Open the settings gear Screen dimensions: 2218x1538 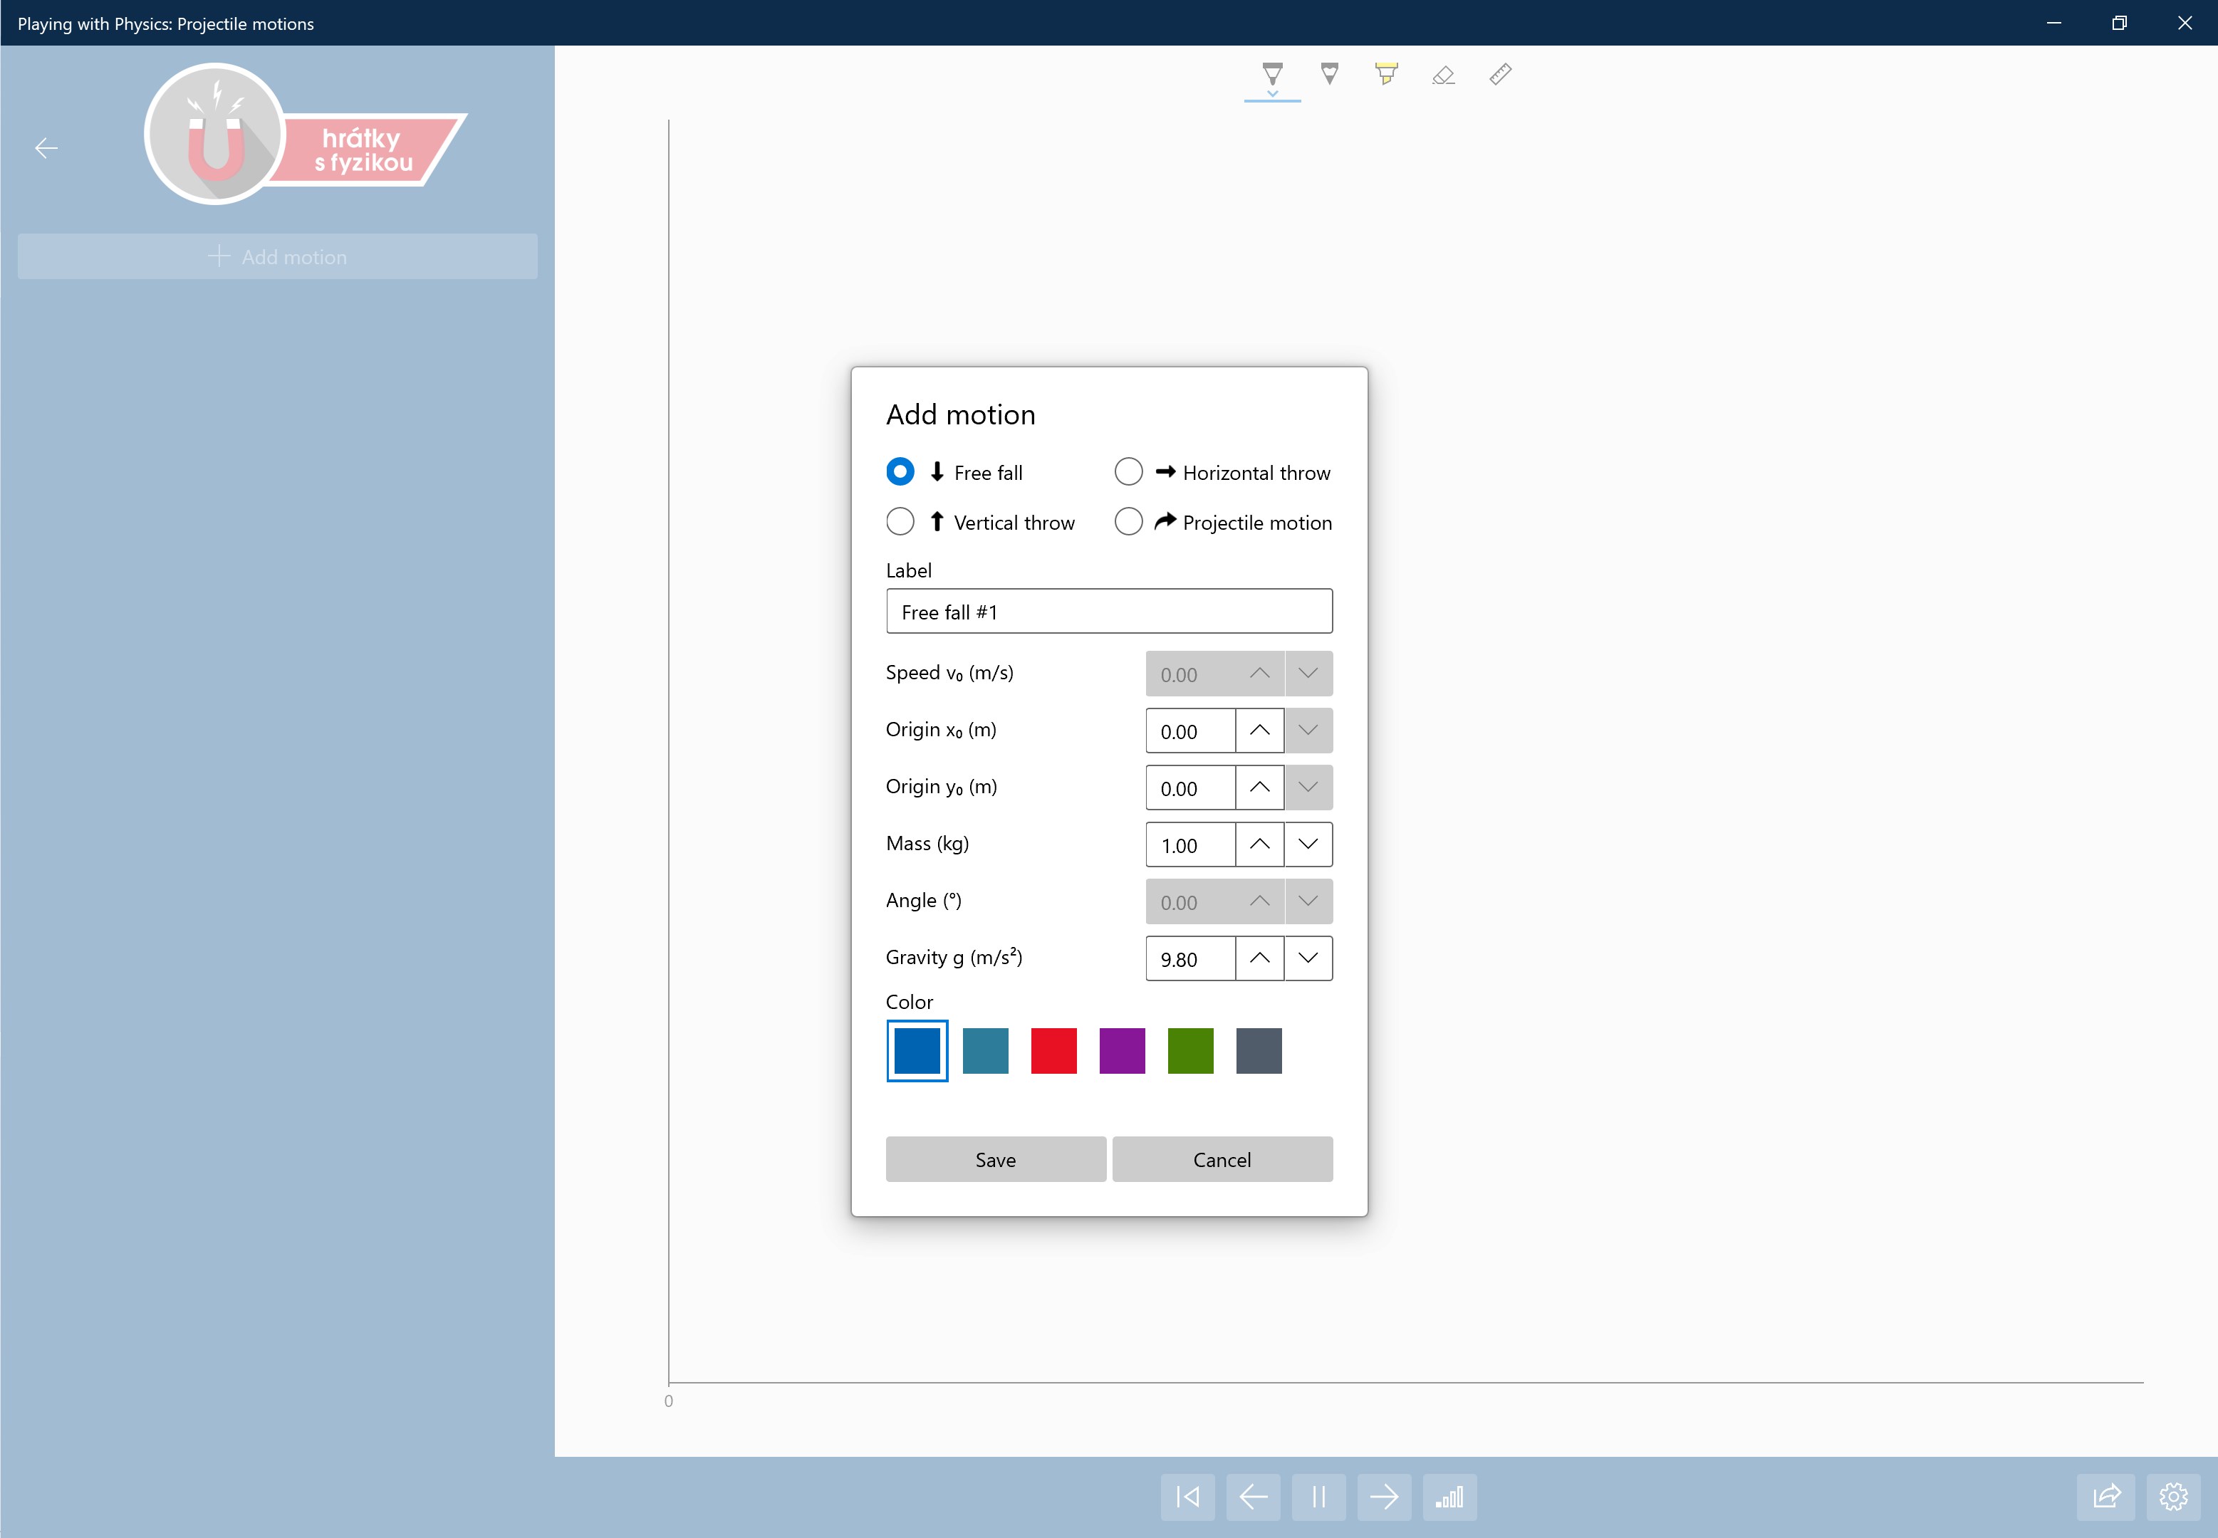2172,1497
